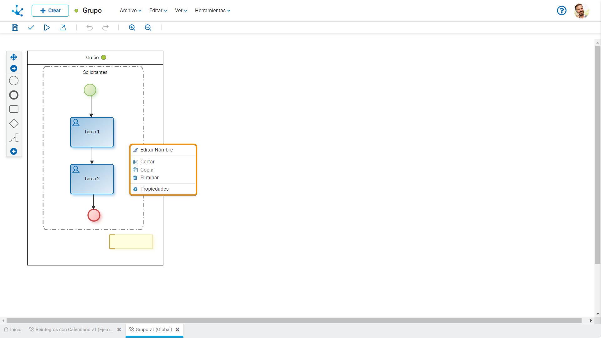Select the gateway diamond shape tool
The width and height of the screenshot is (601, 338).
14,124
